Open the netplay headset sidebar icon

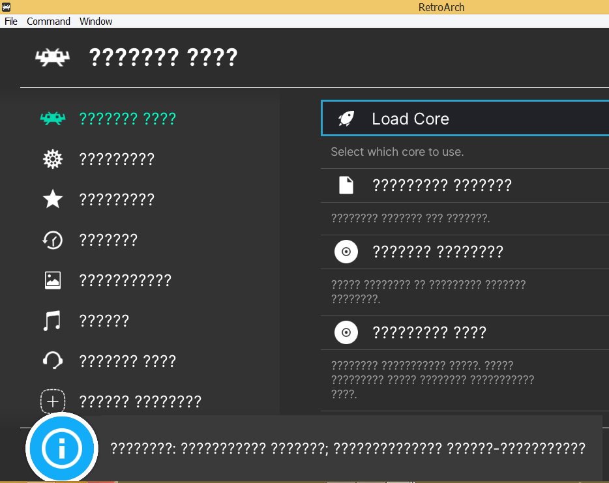pyautogui.click(x=53, y=360)
